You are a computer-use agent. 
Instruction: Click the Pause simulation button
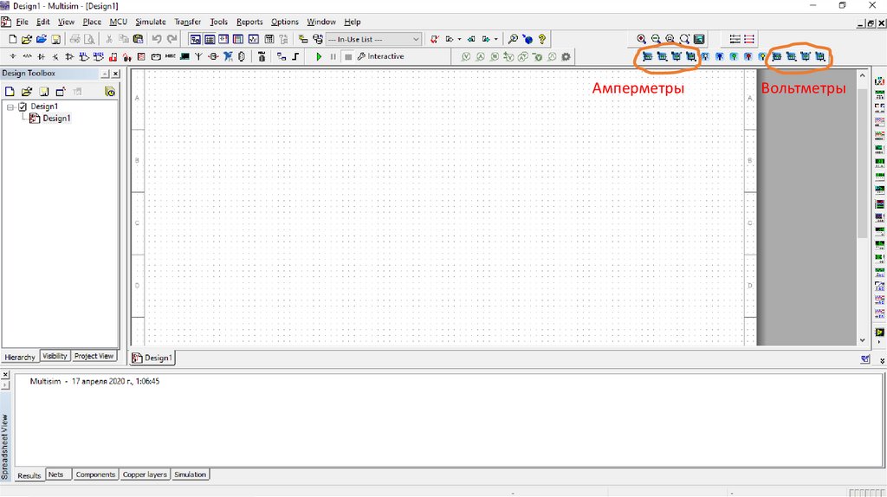point(333,56)
